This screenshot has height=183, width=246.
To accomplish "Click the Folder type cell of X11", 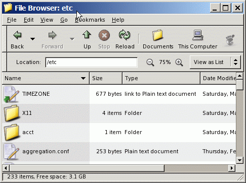I will 133,113.
